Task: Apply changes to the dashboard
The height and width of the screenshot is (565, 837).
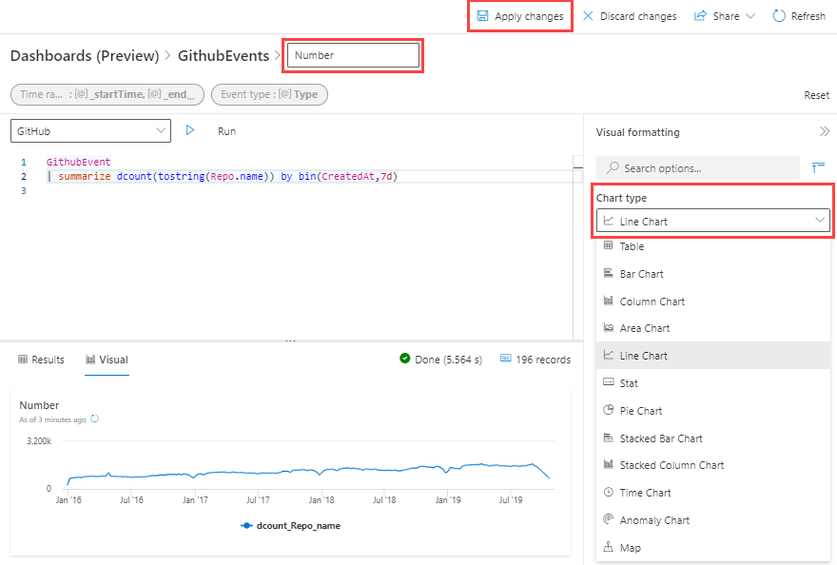Action: (519, 15)
